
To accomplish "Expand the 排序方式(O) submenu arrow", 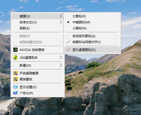I will tap(61, 22).
